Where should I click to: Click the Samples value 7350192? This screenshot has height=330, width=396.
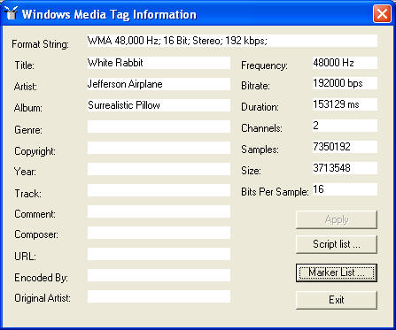pyautogui.click(x=345, y=147)
